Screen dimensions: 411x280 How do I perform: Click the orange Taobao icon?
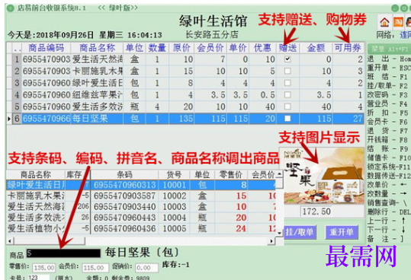click(398, 22)
